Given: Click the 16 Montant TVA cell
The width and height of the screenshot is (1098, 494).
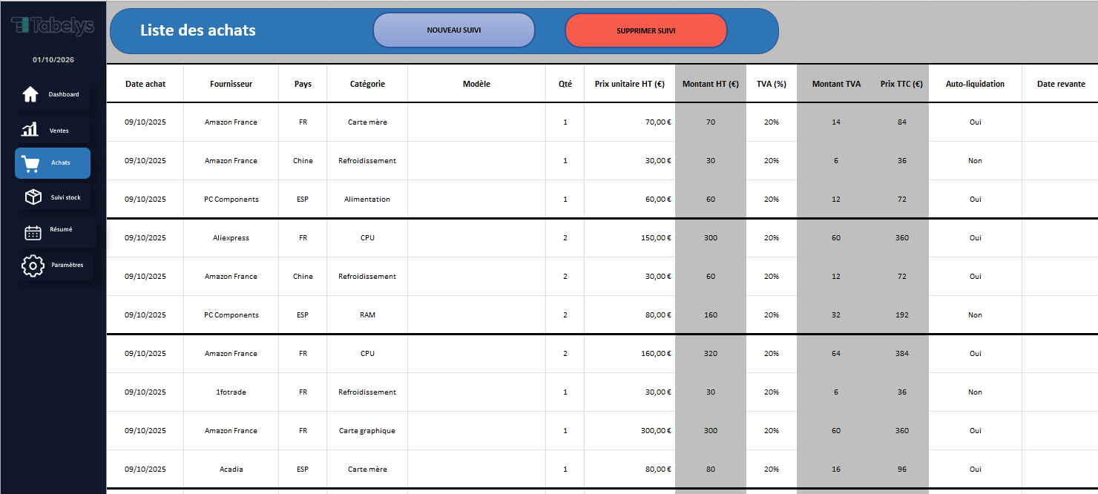Looking at the screenshot, I should pyautogui.click(x=836, y=470).
